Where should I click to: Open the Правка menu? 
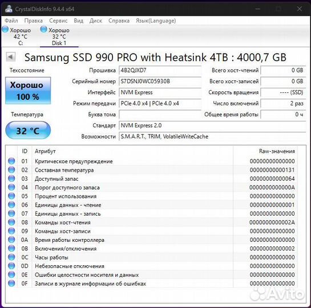click(x=33, y=21)
